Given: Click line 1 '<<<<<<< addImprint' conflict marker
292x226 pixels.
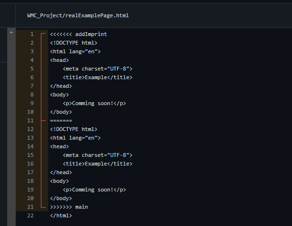Looking at the screenshot, I should click(78, 34).
